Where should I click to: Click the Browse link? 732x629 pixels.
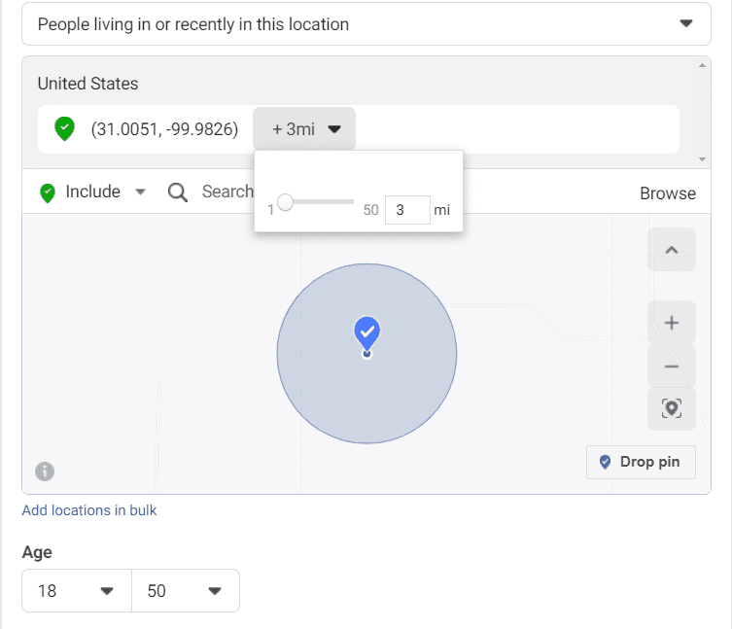tap(668, 193)
